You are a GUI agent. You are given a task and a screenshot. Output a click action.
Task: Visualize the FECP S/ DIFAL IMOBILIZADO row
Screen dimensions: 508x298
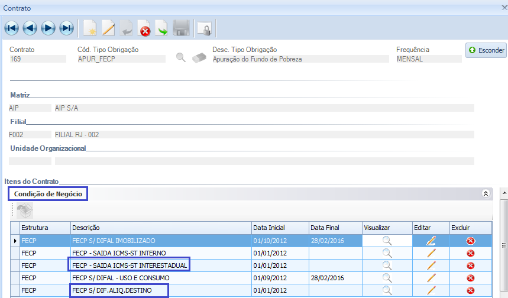(387, 241)
